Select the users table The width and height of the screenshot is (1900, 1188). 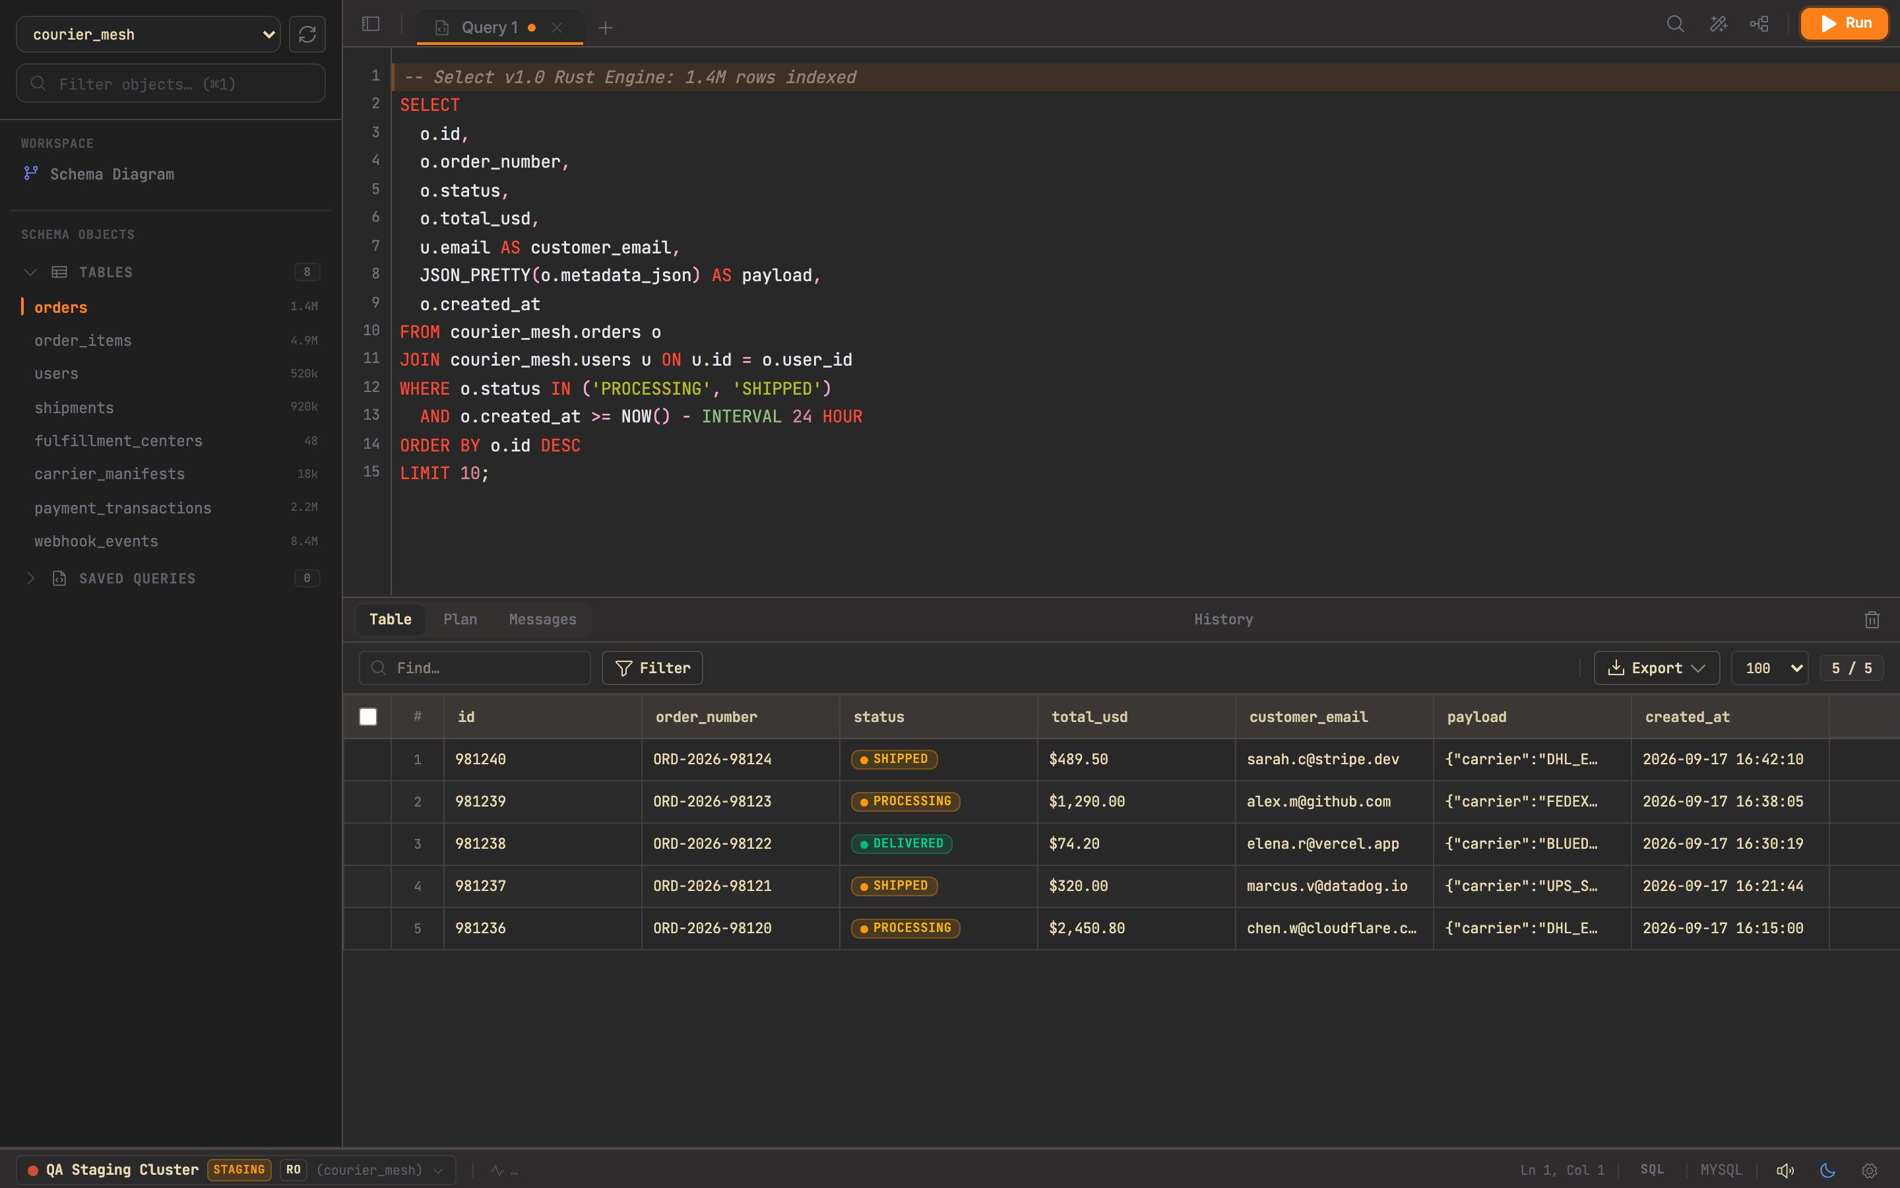click(x=171, y=373)
